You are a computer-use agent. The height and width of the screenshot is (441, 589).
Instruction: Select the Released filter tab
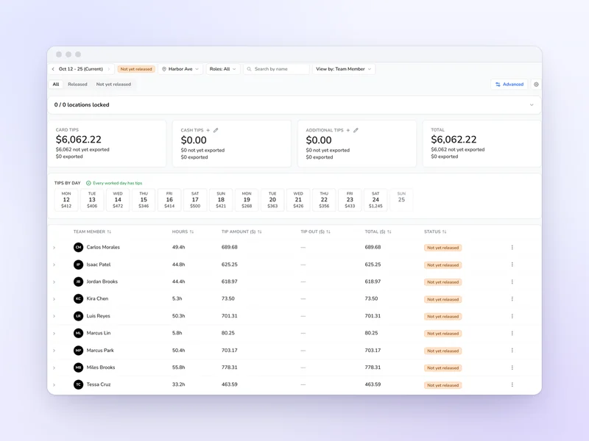[x=77, y=85]
